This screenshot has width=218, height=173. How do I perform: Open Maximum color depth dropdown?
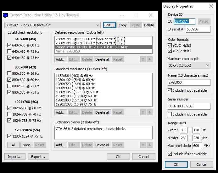tap(189, 65)
